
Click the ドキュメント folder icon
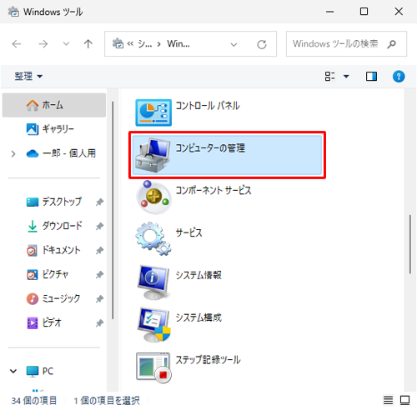coord(32,251)
